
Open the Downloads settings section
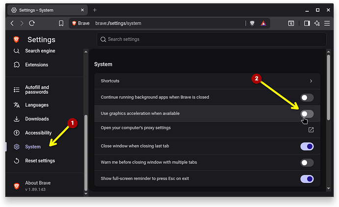(37, 119)
